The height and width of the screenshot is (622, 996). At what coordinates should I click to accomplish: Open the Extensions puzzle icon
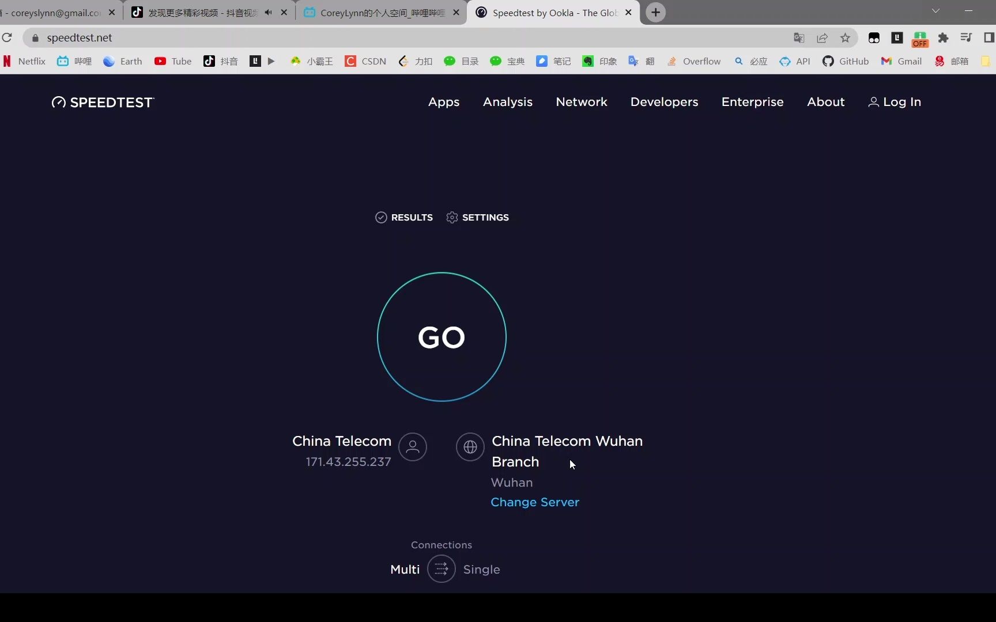(943, 38)
